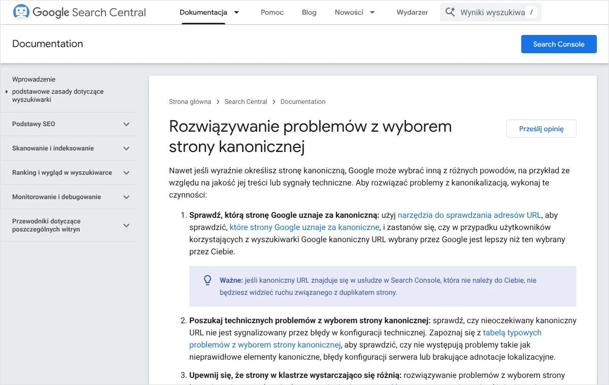Click the Monitorowanie i debugowanie label

[x=56, y=197]
